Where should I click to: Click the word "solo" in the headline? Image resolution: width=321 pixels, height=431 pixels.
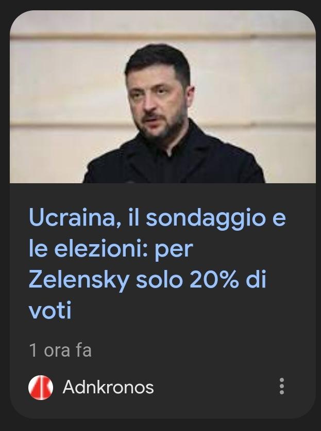pyautogui.click(x=159, y=280)
